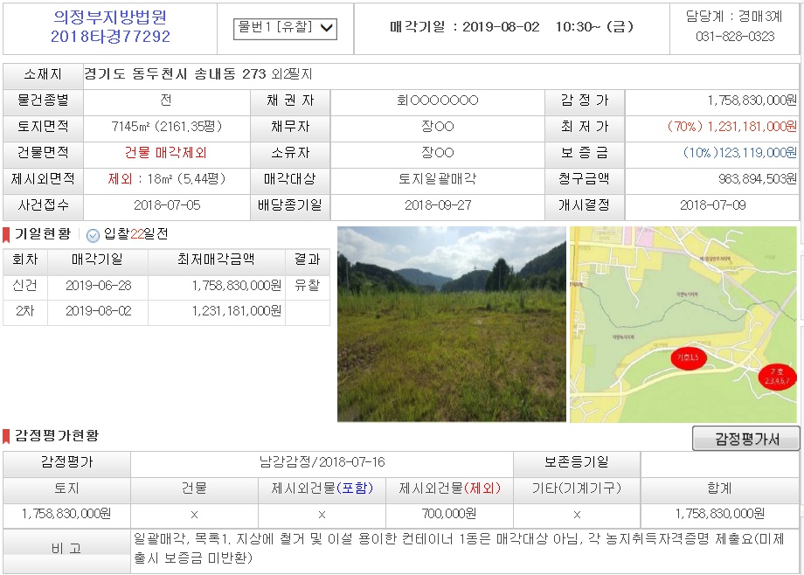The image size is (804, 575).
Task: Click land area 7145㎡ (2161.35평)
Action: 167,127
